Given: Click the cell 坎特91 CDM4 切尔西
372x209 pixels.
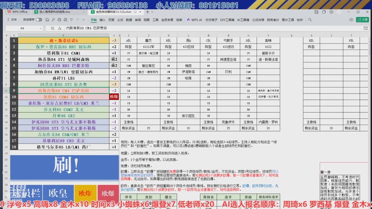Looking at the screenshot, I should pyautogui.click(x=64, y=97).
